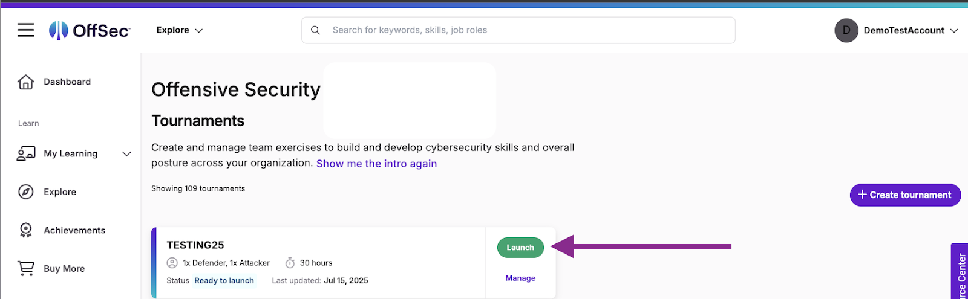Launch the TESTING25 tournament

pyautogui.click(x=520, y=248)
